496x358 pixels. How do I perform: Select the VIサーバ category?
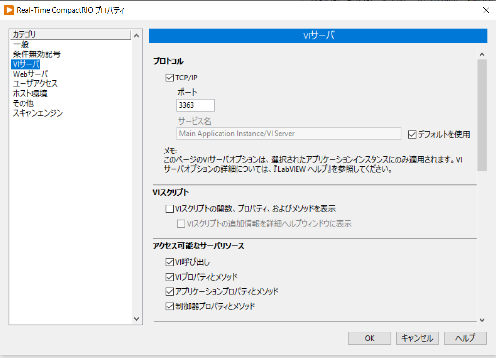(26, 64)
